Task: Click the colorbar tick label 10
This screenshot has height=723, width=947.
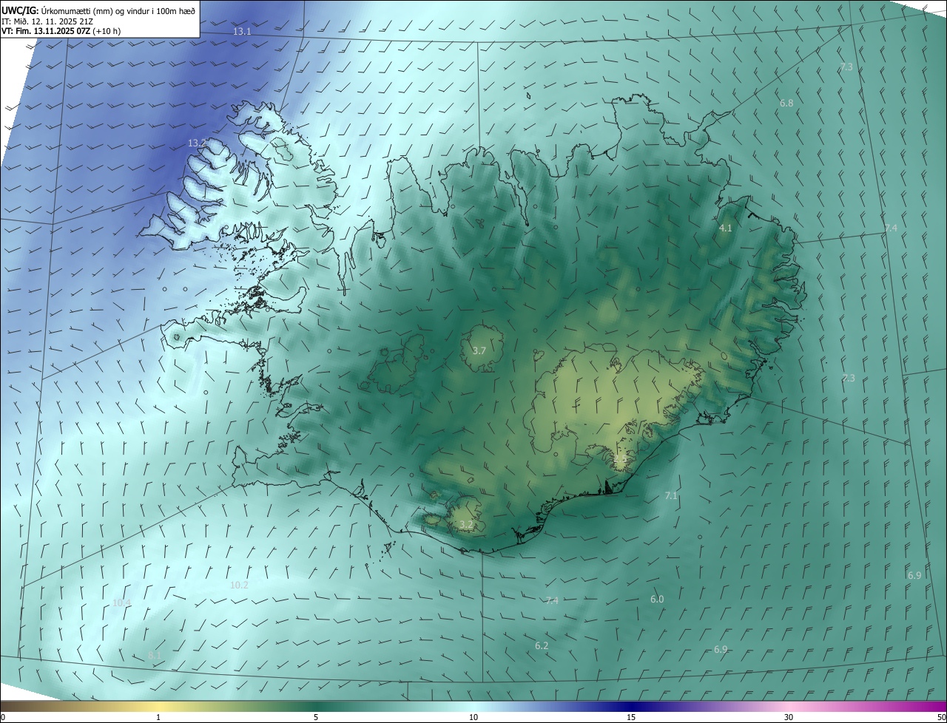Action: [473, 718]
